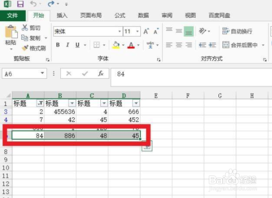Click the Excel application icon
Viewport: 272px width, 198px height.
click(x=7, y=4)
